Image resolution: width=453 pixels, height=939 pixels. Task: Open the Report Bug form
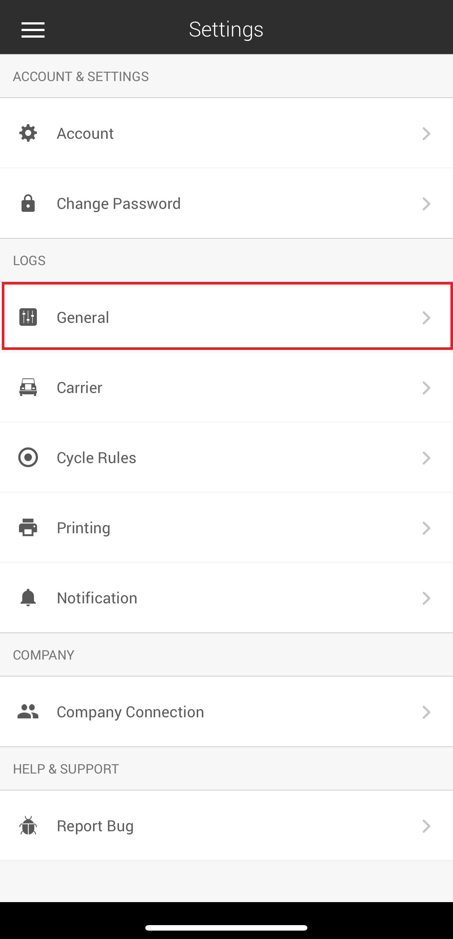[x=226, y=825]
